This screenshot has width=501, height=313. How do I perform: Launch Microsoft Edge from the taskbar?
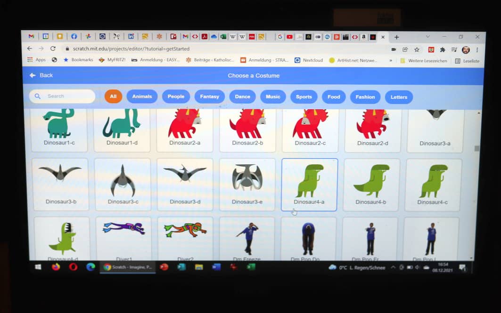tap(90, 267)
